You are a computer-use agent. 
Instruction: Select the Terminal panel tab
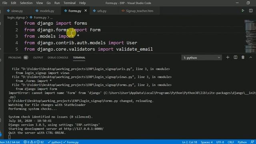(79, 58)
